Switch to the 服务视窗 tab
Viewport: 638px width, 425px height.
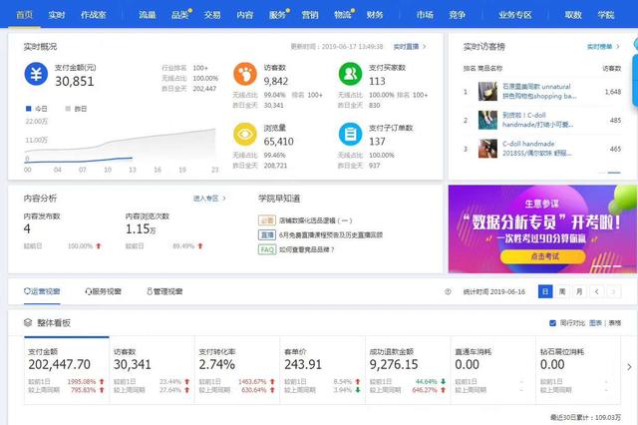tap(103, 291)
